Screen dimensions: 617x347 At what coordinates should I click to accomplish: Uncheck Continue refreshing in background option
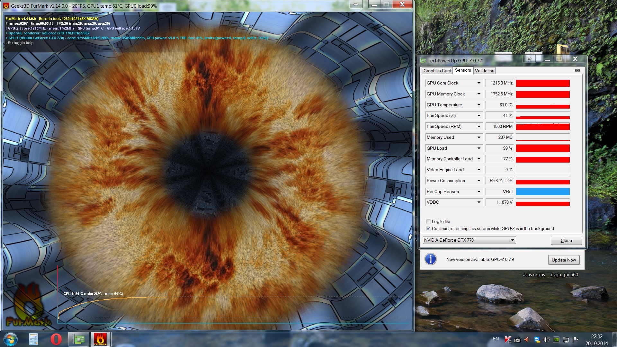(428, 228)
